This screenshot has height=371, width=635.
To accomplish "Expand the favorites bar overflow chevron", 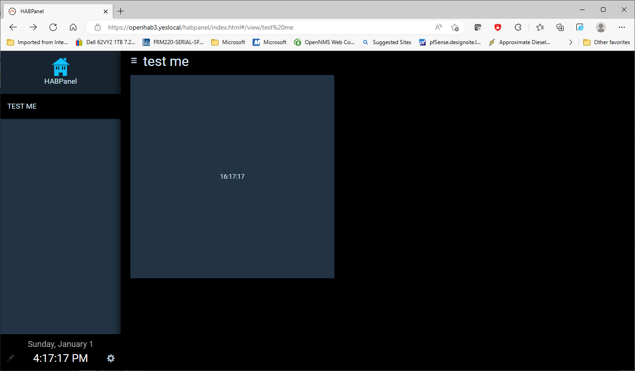I will 571,42.
